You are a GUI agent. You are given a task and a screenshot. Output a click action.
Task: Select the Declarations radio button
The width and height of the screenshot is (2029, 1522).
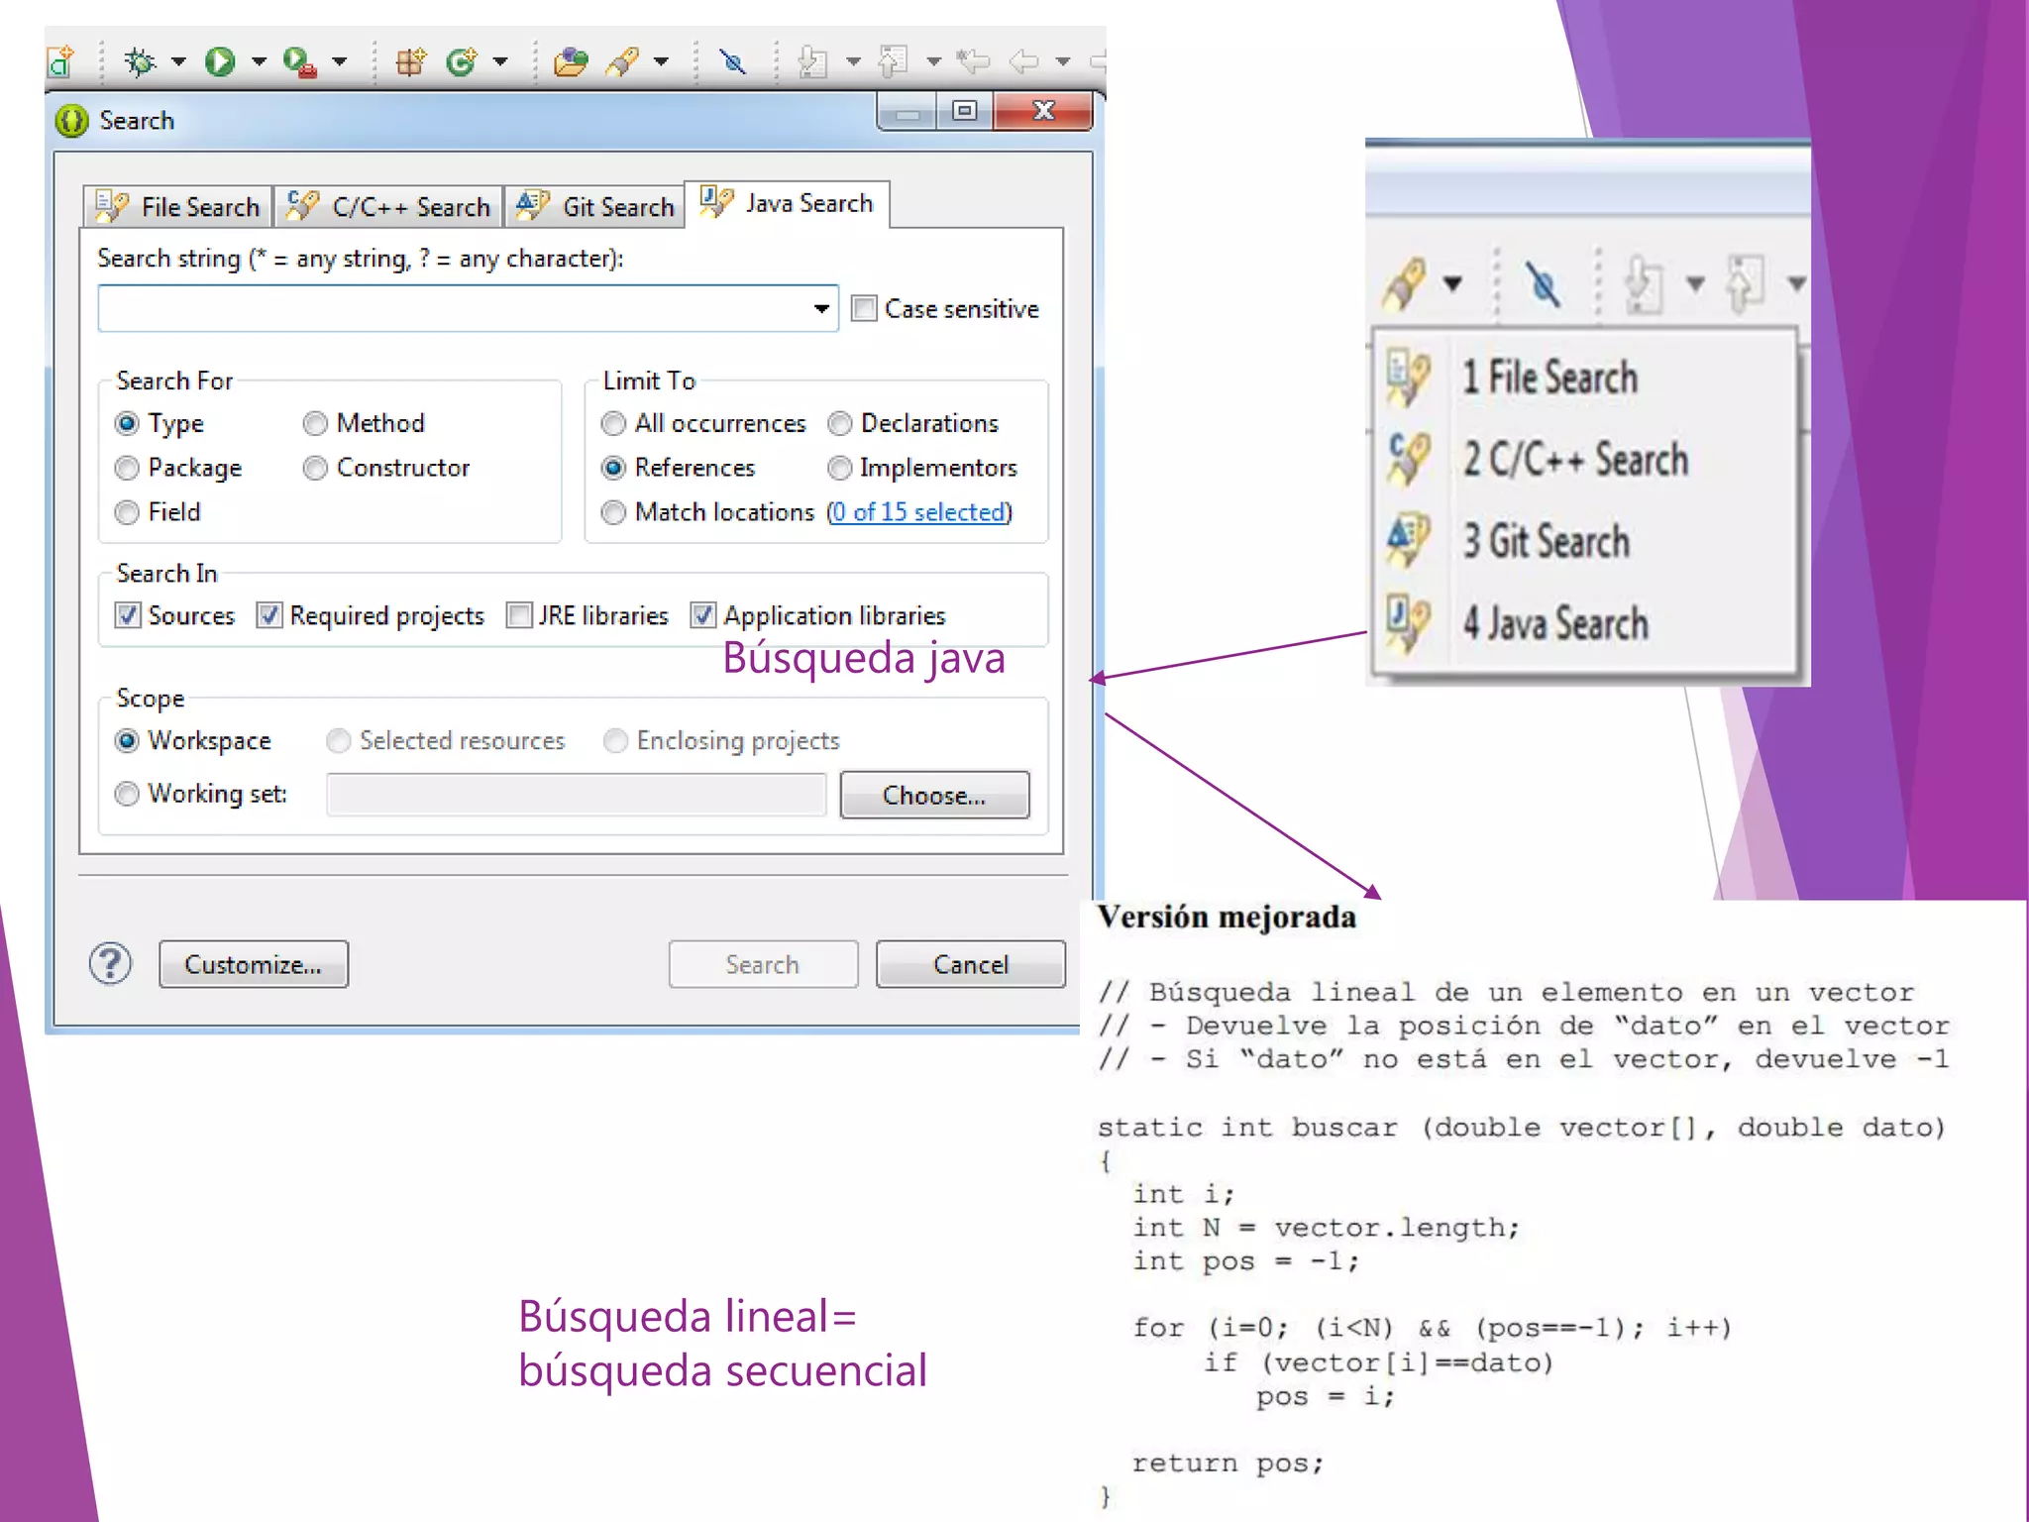tap(840, 423)
